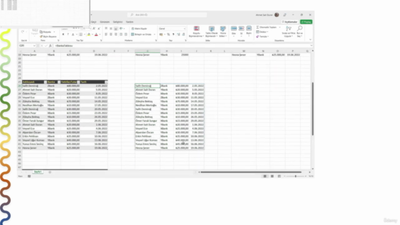Open the Banka column filter dropdown
The width and height of the screenshot is (400, 225).
point(59,82)
